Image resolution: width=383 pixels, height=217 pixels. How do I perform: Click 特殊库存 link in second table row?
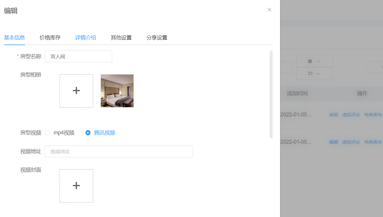[x=373, y=142]
